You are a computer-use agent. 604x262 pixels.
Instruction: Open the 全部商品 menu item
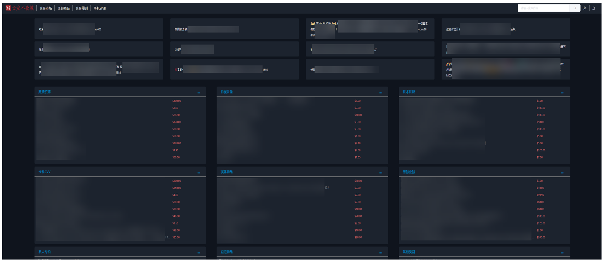click(x=64, y=8)
